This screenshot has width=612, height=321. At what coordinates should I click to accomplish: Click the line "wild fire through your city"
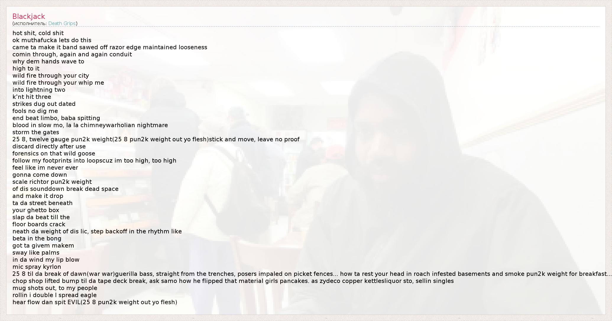pyautogui.click(x=51, y=76)
